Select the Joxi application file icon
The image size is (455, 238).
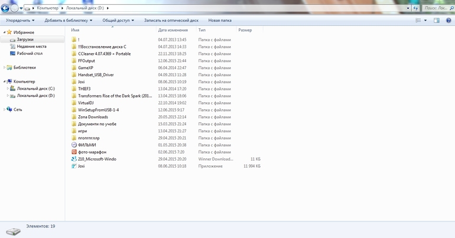tap(74, 166)
